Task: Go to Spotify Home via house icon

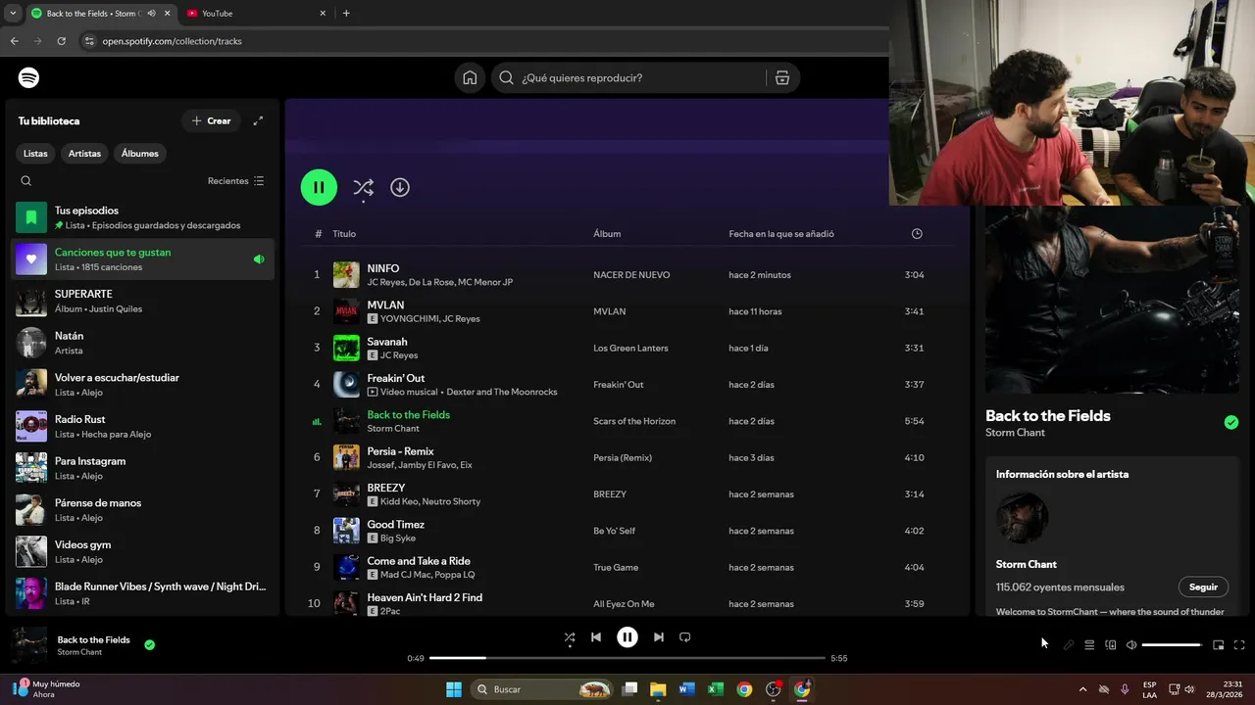Action: [x=470, y=77]
